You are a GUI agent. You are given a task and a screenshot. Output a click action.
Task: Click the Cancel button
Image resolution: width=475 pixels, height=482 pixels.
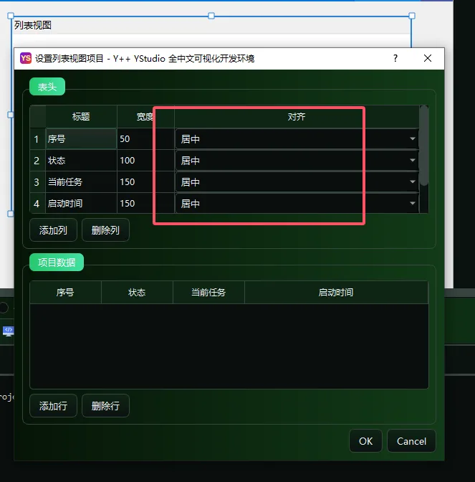(411, 441)
